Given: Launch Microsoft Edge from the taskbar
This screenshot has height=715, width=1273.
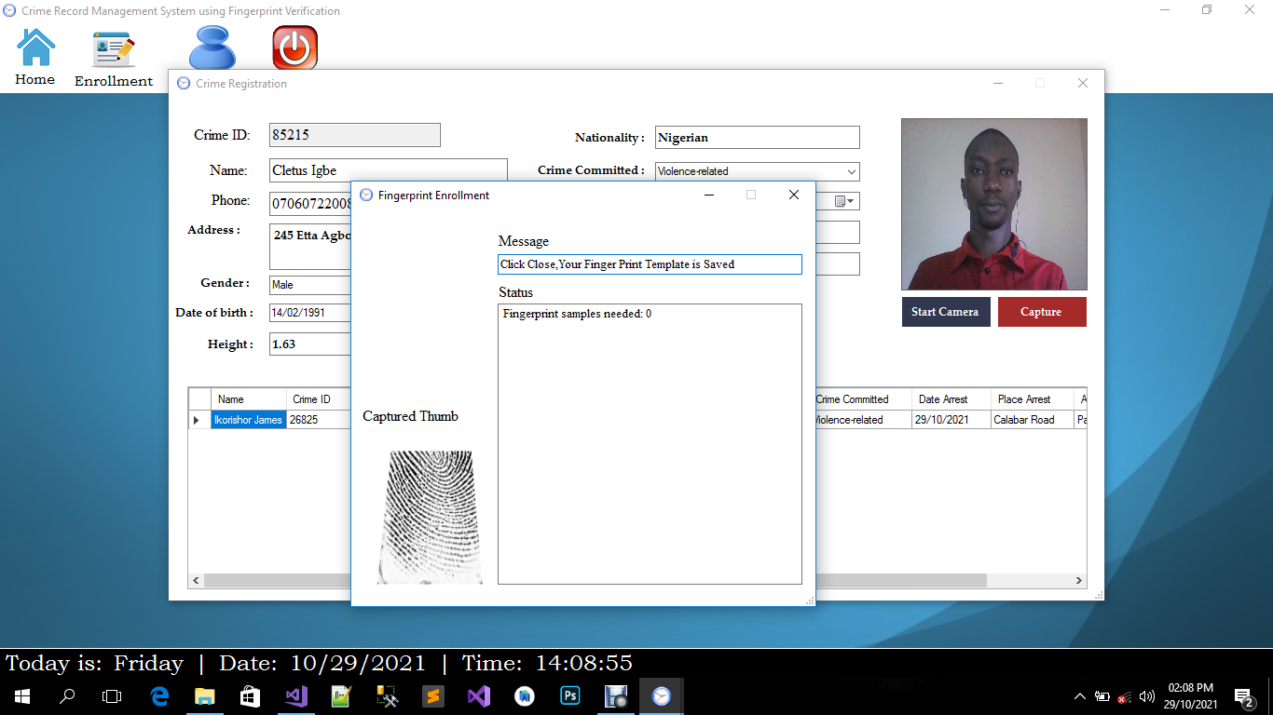Looking at the screenshot, I should click(159, 696).
